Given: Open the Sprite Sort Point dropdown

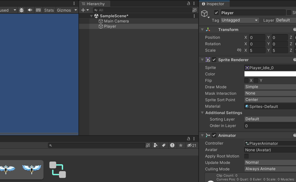Looking at the screenshot, I should (270, 100).
